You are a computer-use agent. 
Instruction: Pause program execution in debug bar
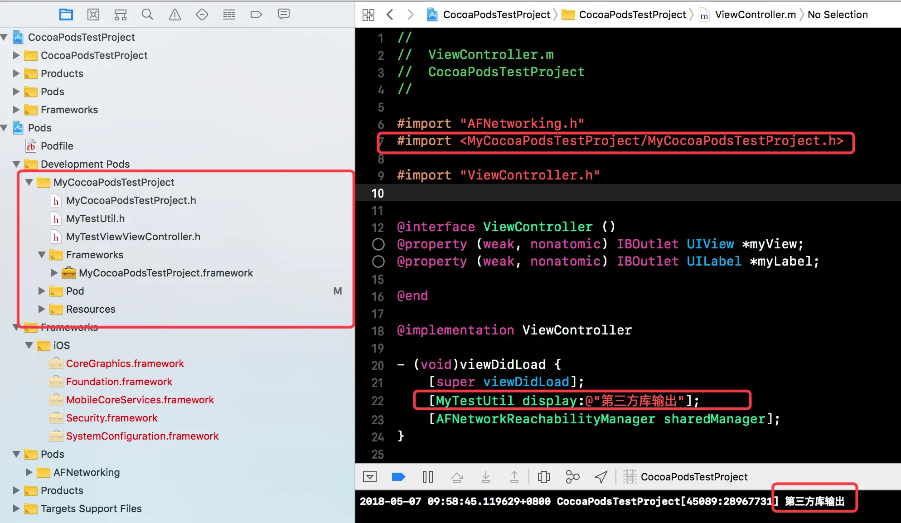click(x=427, y=477)
